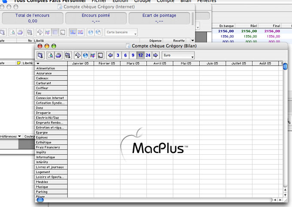
Task: Select the Alimentation category row
Action: pos(51,69)
